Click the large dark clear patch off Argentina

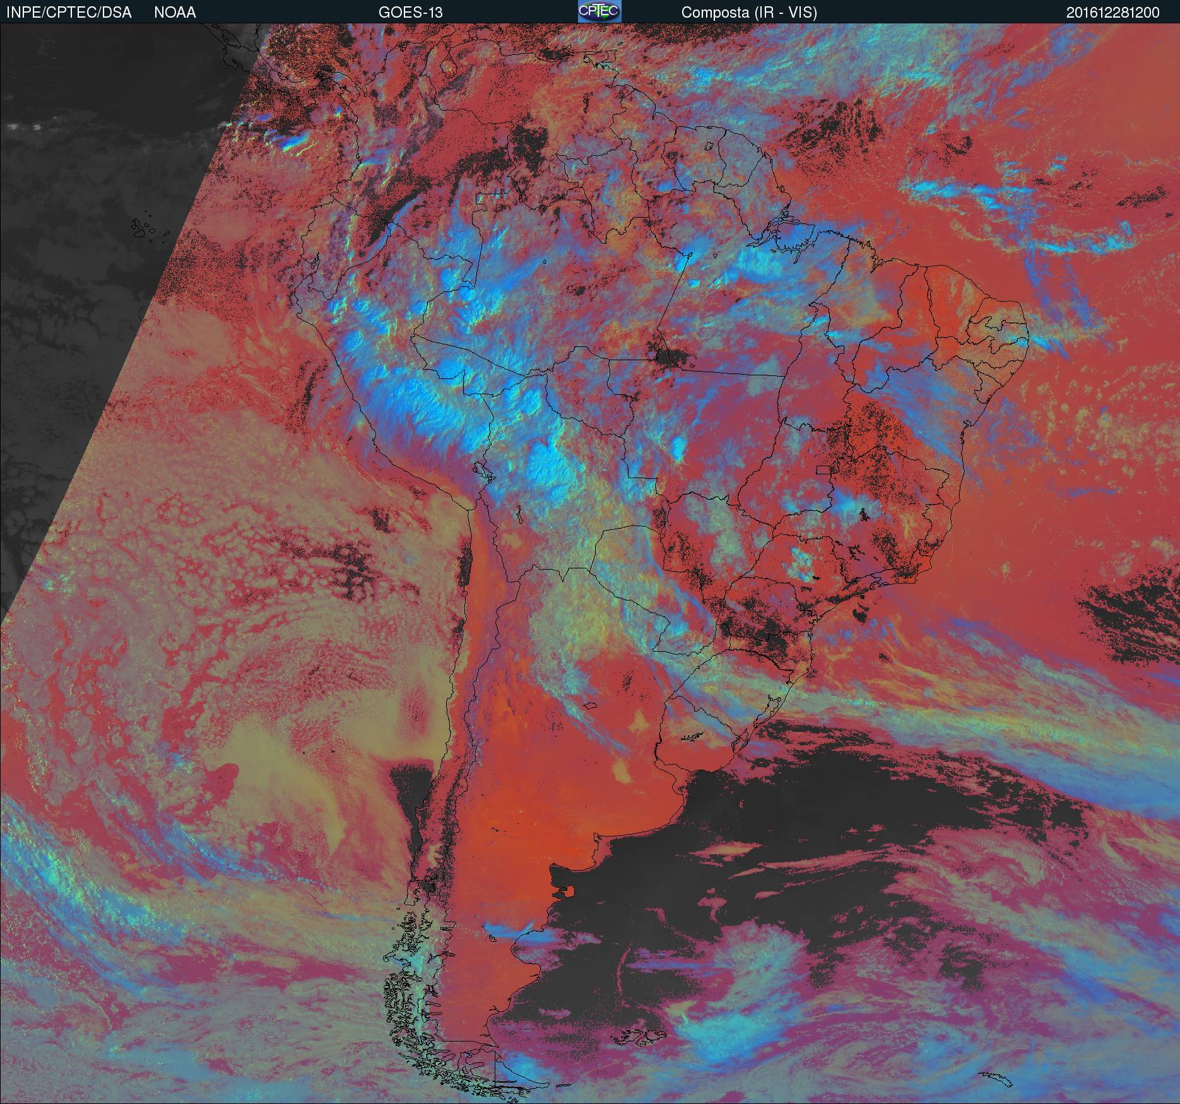point(789,820)
